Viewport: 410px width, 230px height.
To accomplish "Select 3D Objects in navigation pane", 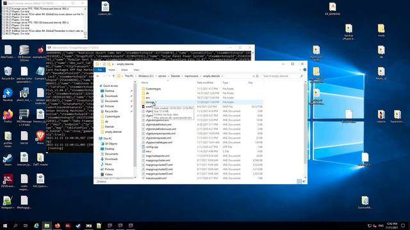I will point(111,144).
